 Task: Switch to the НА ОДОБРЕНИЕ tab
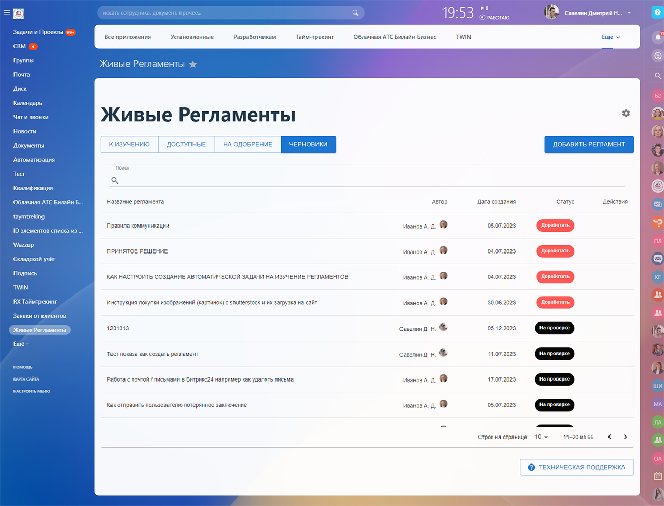[x=248, y=145]
